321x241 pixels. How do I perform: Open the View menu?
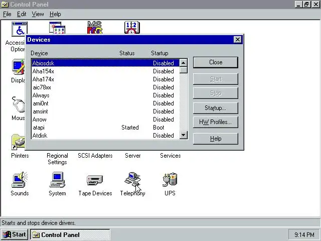(38, 14)
